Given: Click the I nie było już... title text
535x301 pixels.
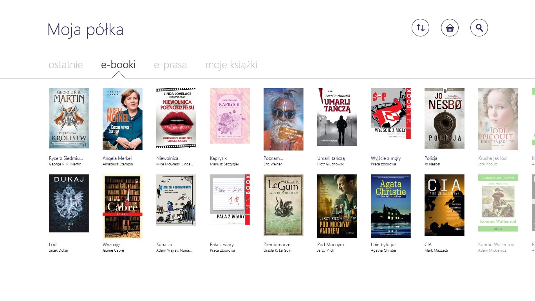Looking at the screenshot, I should (385, 245).
